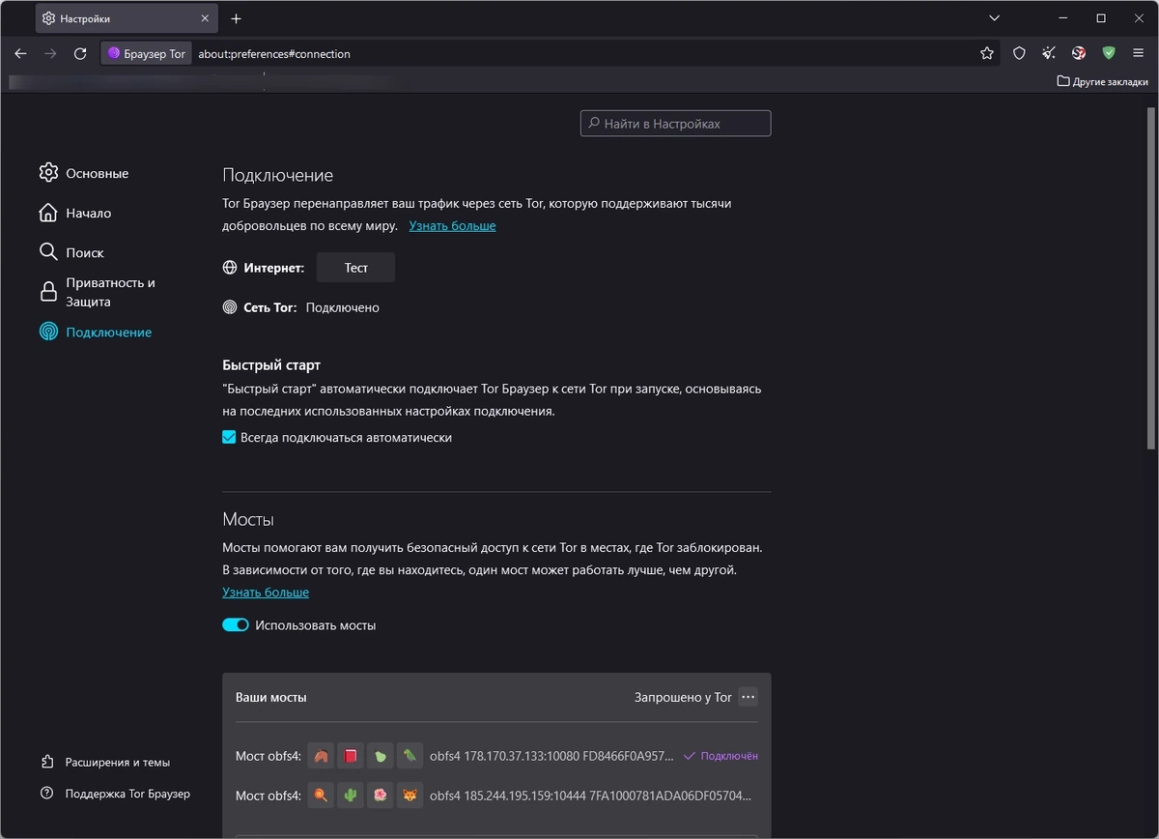This screenshot has width=1159, height=839.
Task: Click the cactus emoji on second bridge
Action: point(351,796)
